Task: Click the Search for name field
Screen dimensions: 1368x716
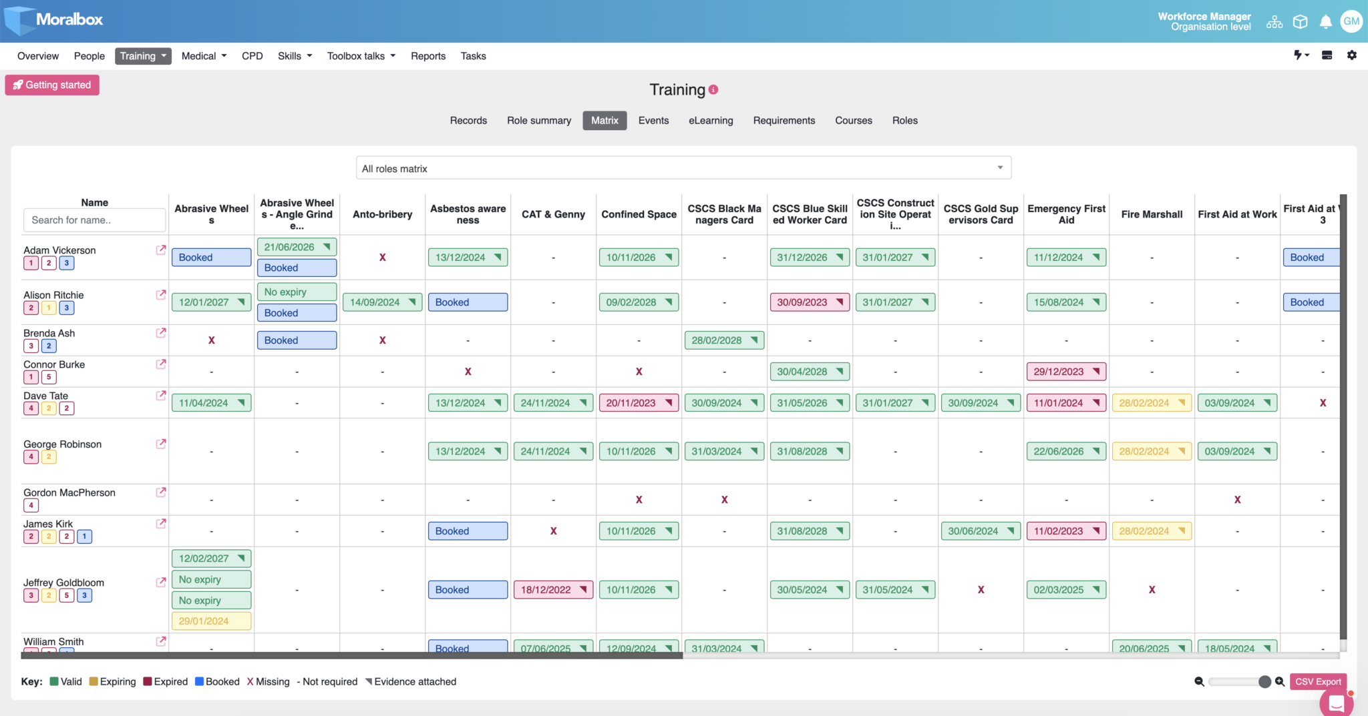Action: (x=94, y=220)
